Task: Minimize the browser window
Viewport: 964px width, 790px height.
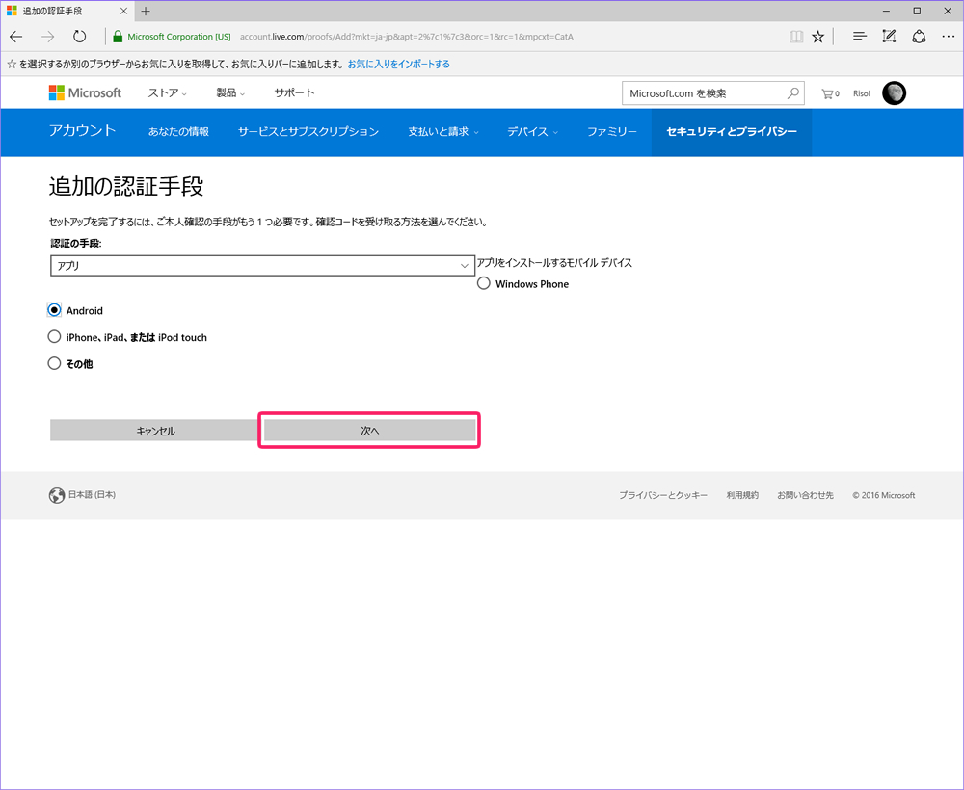Action: click(887, 11)
